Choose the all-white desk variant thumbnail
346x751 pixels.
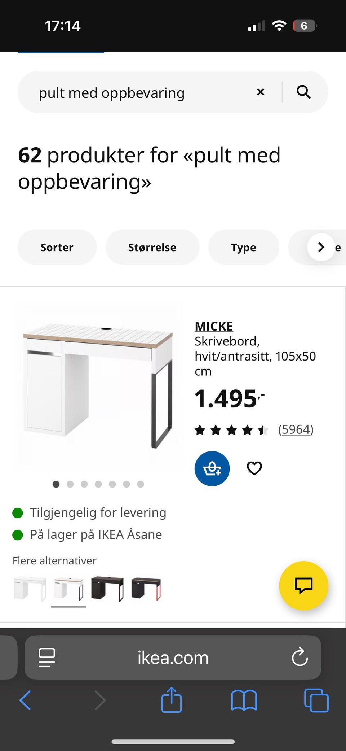point(30,589)
